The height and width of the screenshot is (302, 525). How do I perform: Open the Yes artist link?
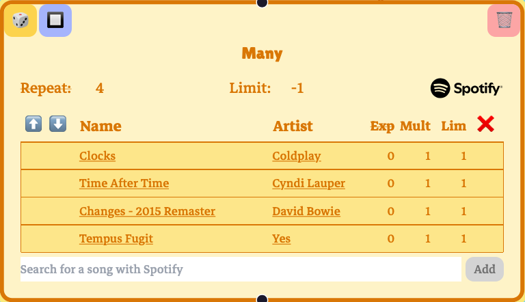pyautogui.click(x=281, y=238)
